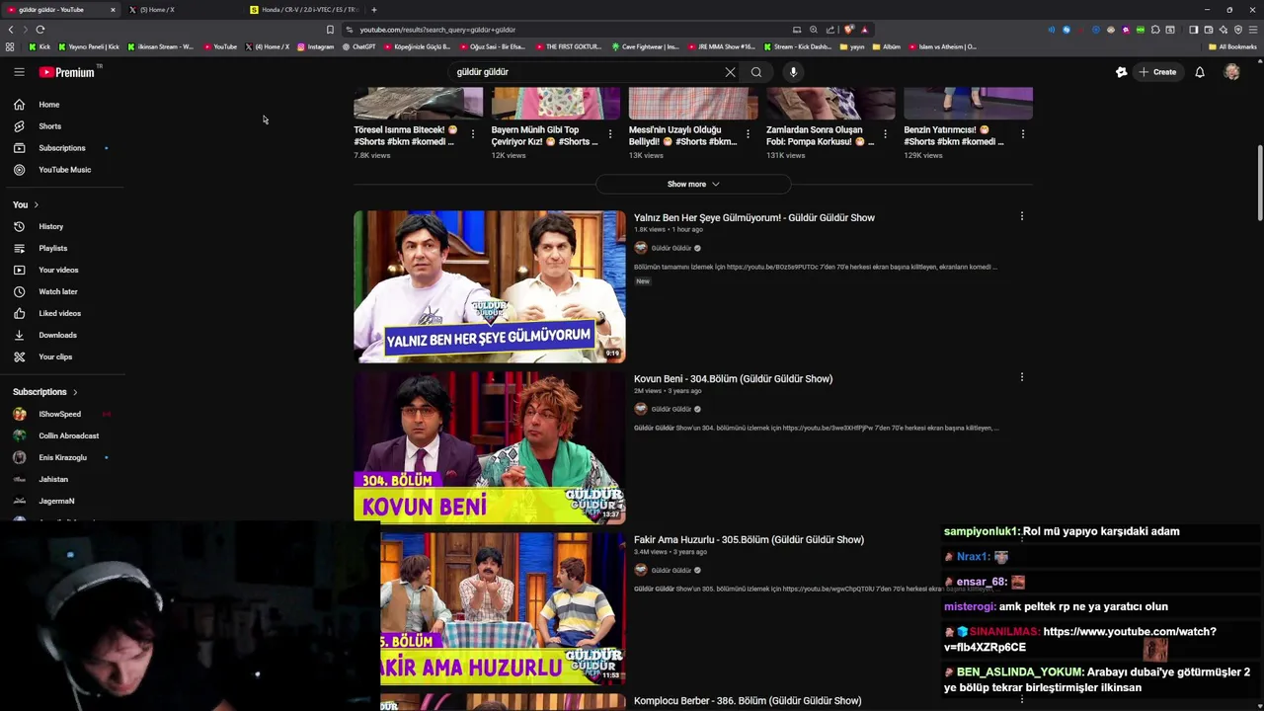Click the Create button
This screenshot has height=711, width=1264.
point(1157,72)
